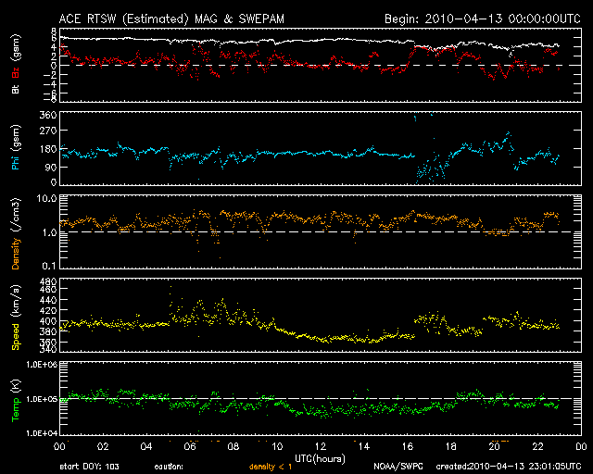This screenshot has width=593, height=474.
Task: Click the '360' tick label on Phi axis
Action: (48, 115)
